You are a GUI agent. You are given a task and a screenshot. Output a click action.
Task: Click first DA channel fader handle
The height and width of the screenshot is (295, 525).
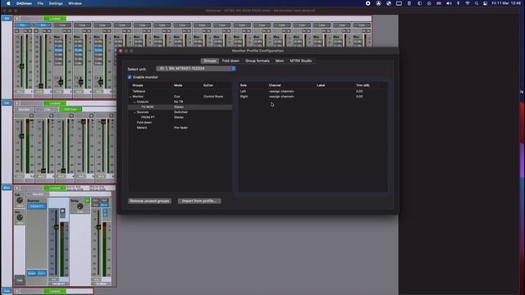[x=22, y=136]
